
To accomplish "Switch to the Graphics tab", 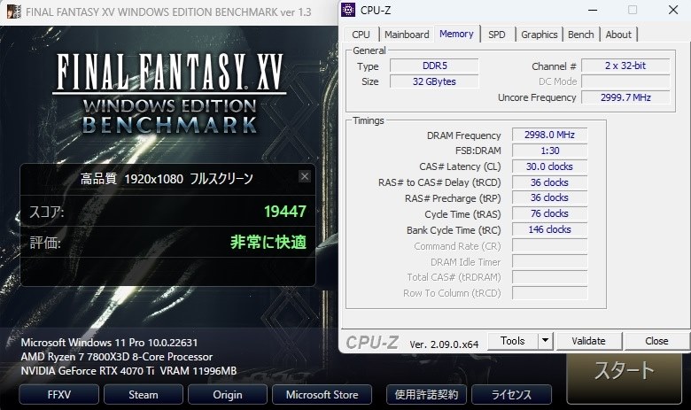I will pos(539,35).
